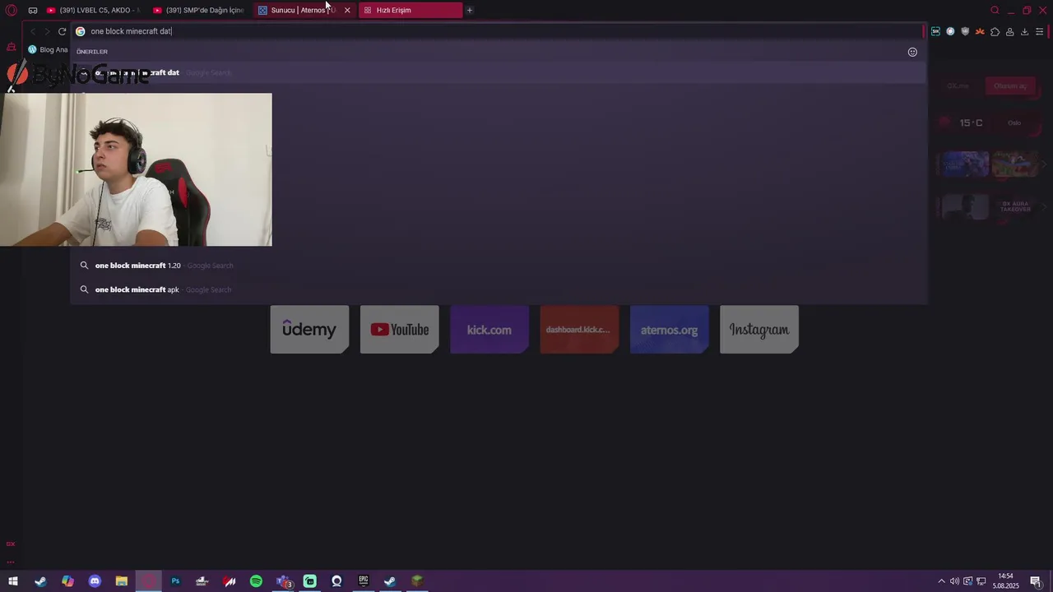Open the Oslo weather location
This screenshot has width=1053, height=592.
[x=1014, y=123]
